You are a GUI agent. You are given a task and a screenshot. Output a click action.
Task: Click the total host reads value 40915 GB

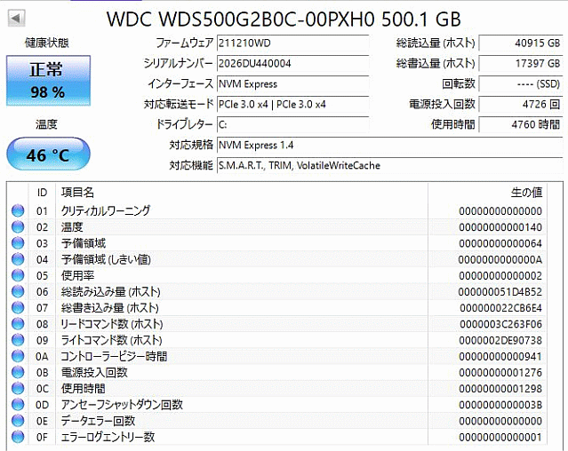521,44
